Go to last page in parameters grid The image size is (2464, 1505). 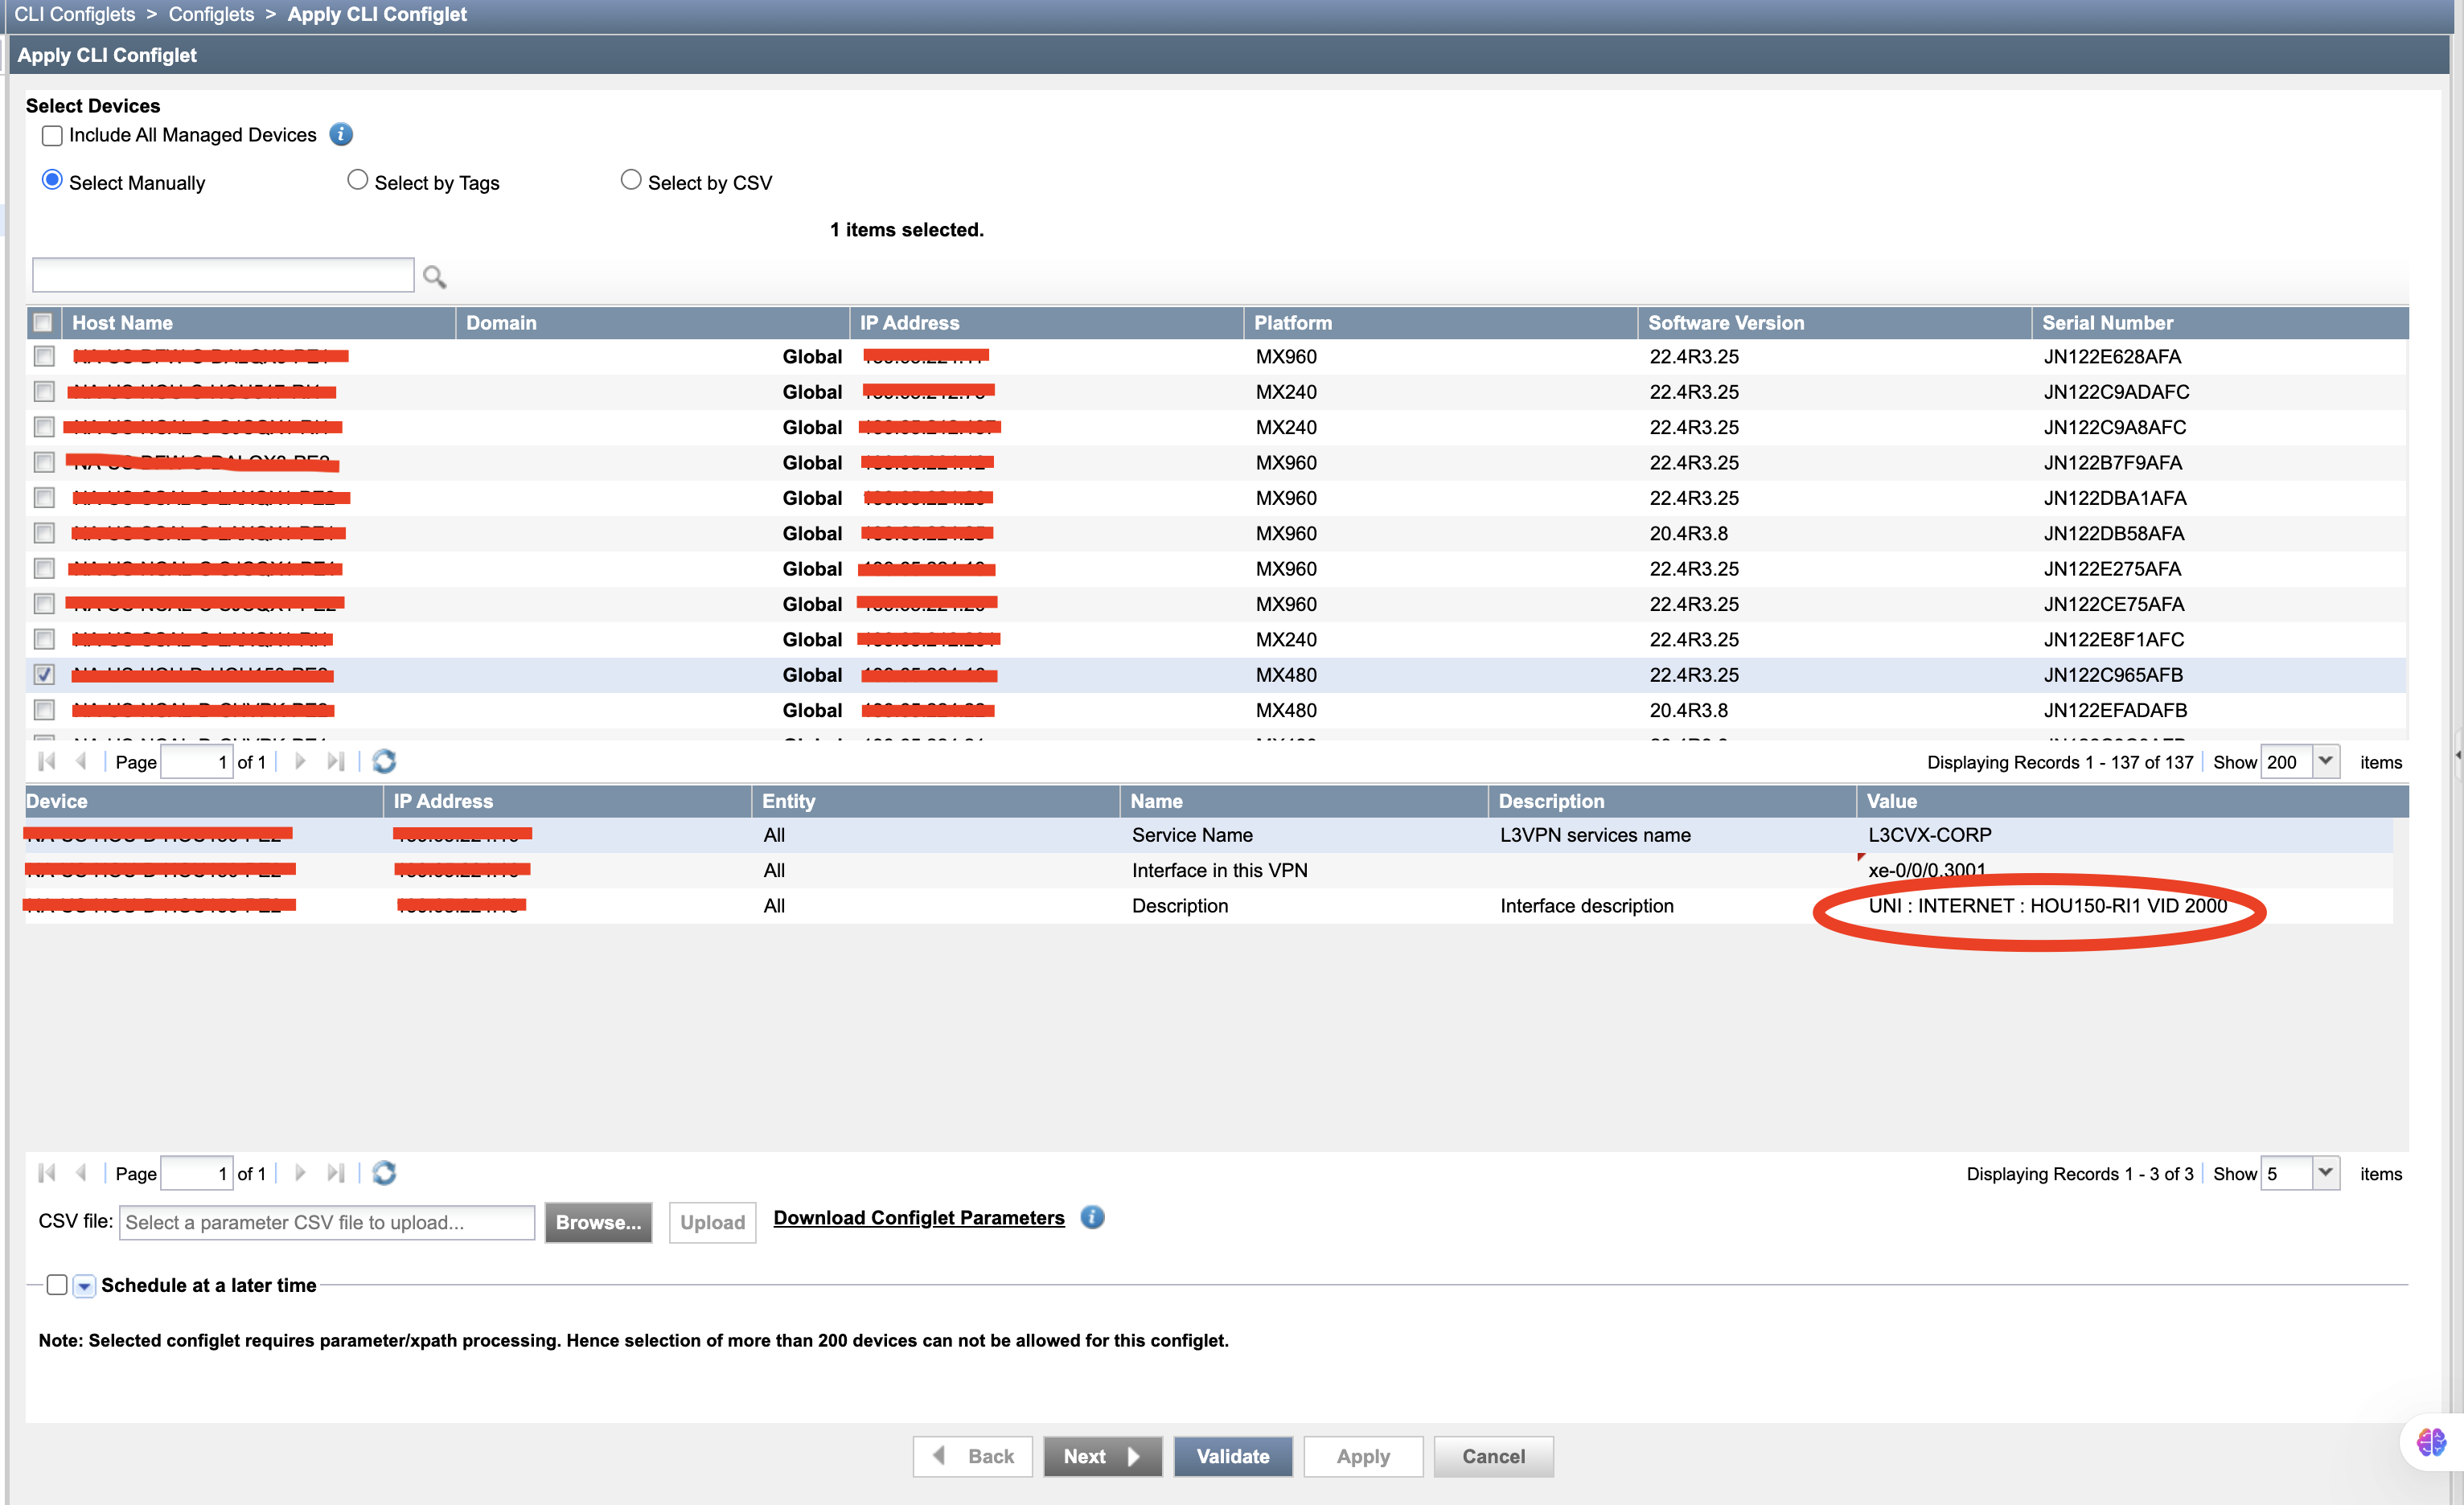336,1172
